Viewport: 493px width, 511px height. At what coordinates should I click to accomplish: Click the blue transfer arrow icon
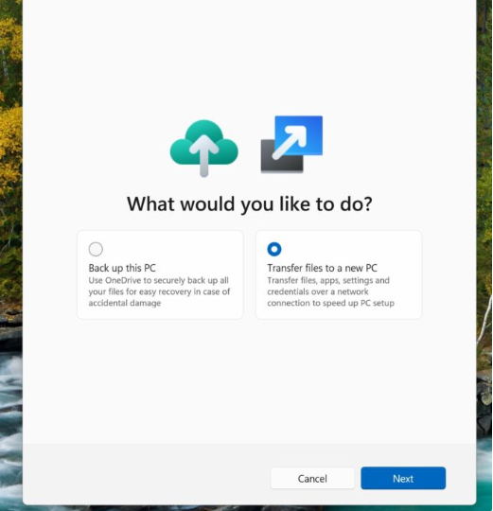pos(291,144)
